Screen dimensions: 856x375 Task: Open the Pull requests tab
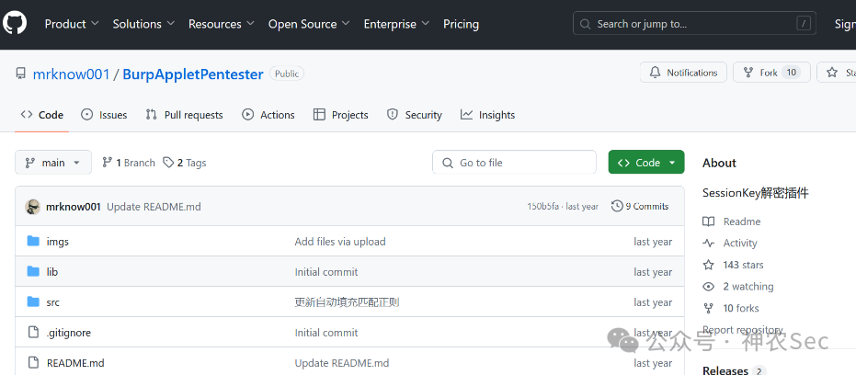[x=184, y=115]
